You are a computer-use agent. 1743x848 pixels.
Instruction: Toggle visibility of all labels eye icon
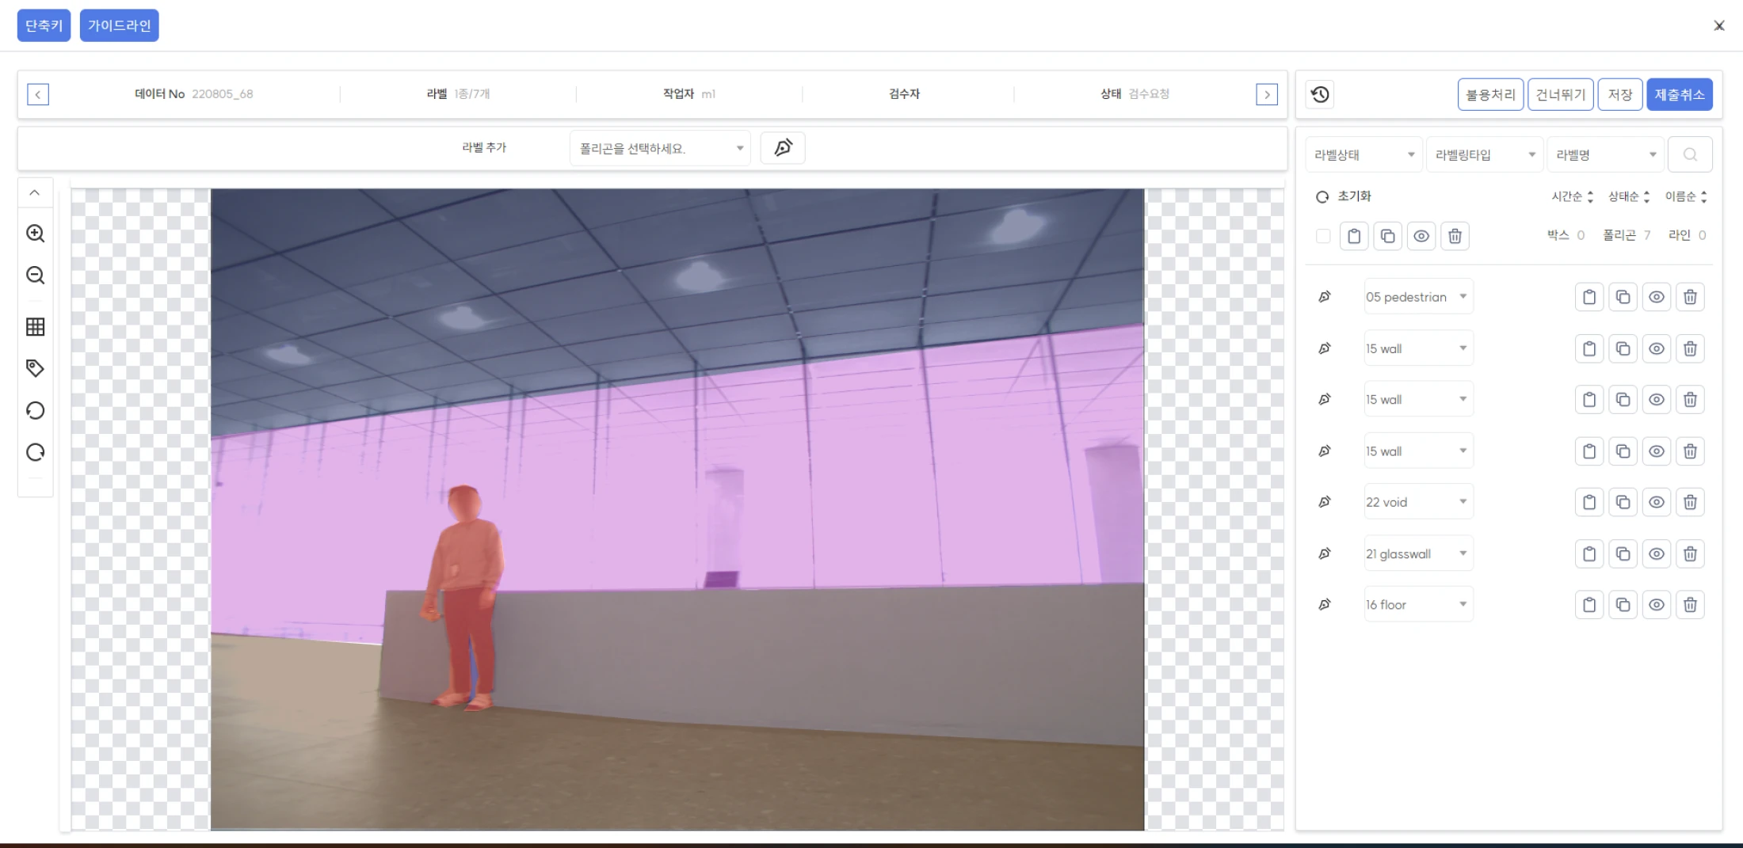click(1421, 236)
